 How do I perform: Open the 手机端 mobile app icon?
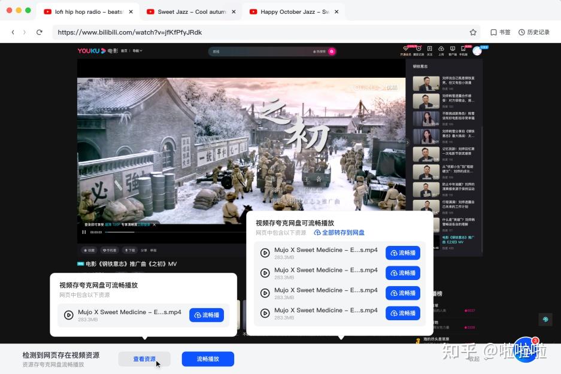[x=462, y=49]
